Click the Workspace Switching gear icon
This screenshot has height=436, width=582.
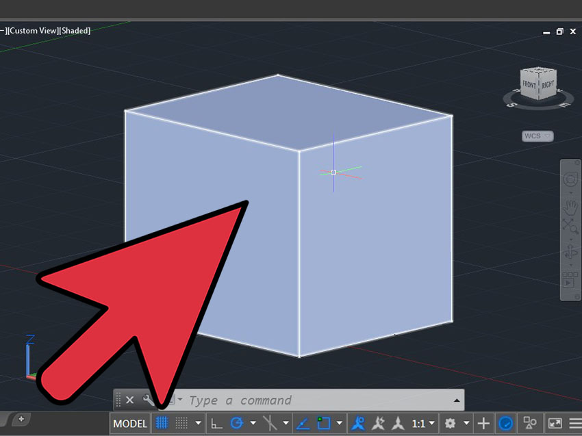450,423
